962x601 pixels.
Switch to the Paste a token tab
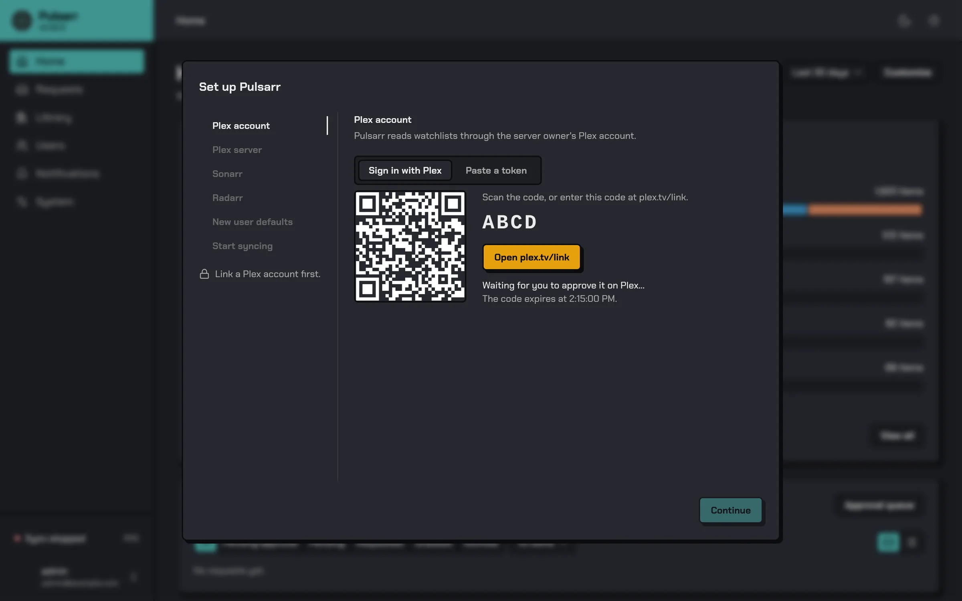496,170
